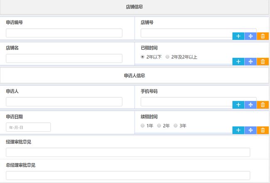Focus the 店铺名 input field

[64, 59]
